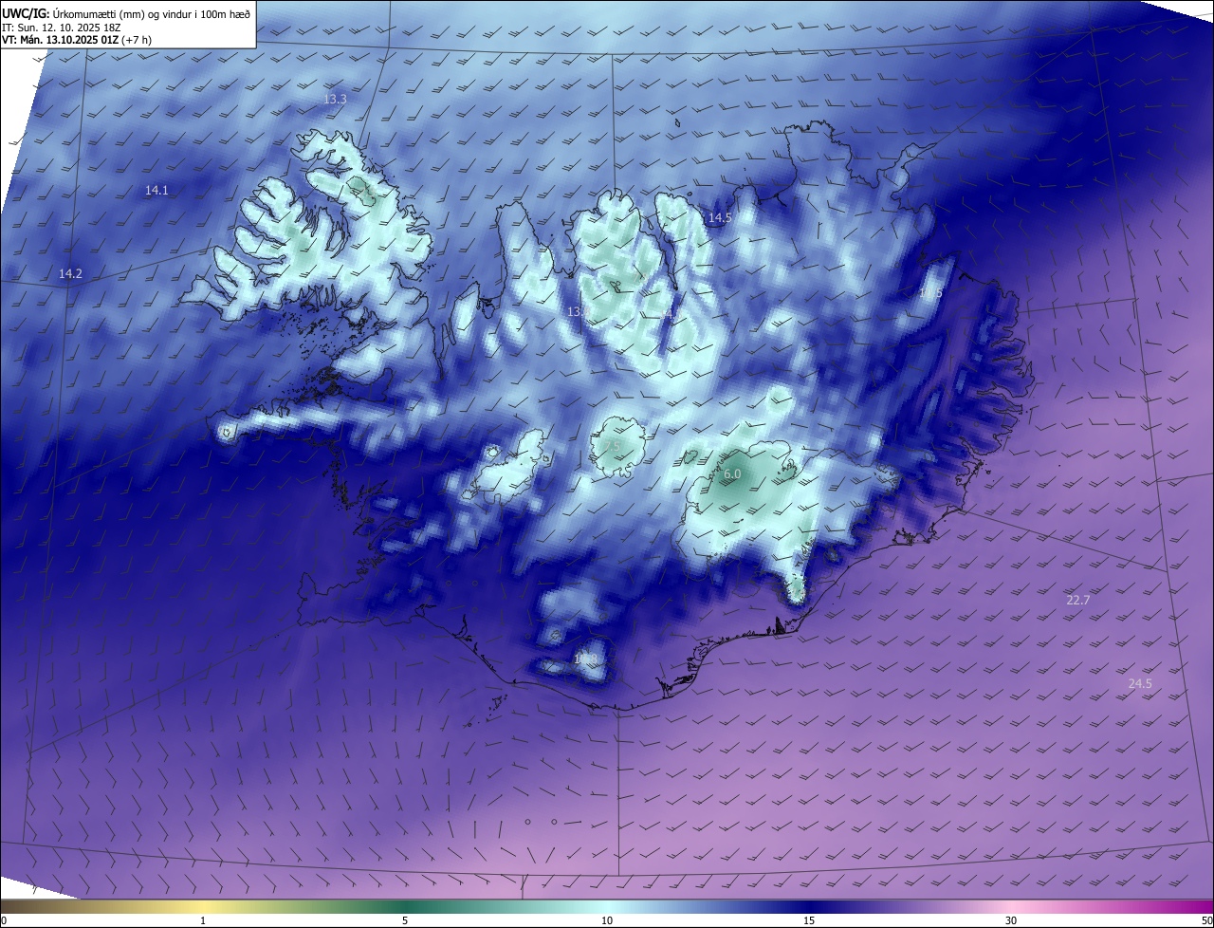Click the '5' tick on the color scale

click(405, 920)
